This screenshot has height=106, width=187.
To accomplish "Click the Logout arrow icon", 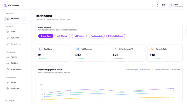I will (6, 100).
